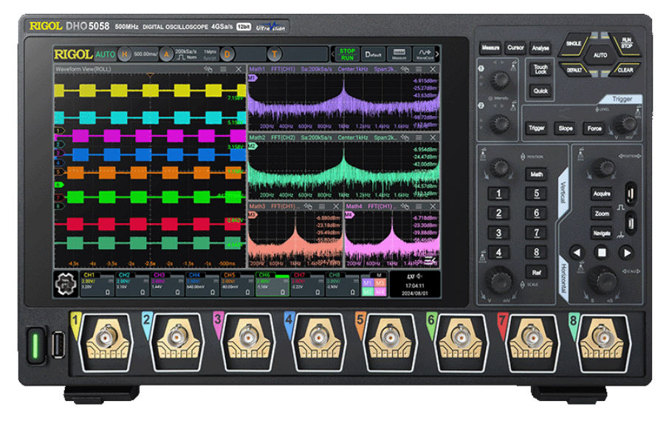Viewport: 669px width, 421px height.
Task: Tap the H horizontal settings icon
Action: [x=125, y=55]
